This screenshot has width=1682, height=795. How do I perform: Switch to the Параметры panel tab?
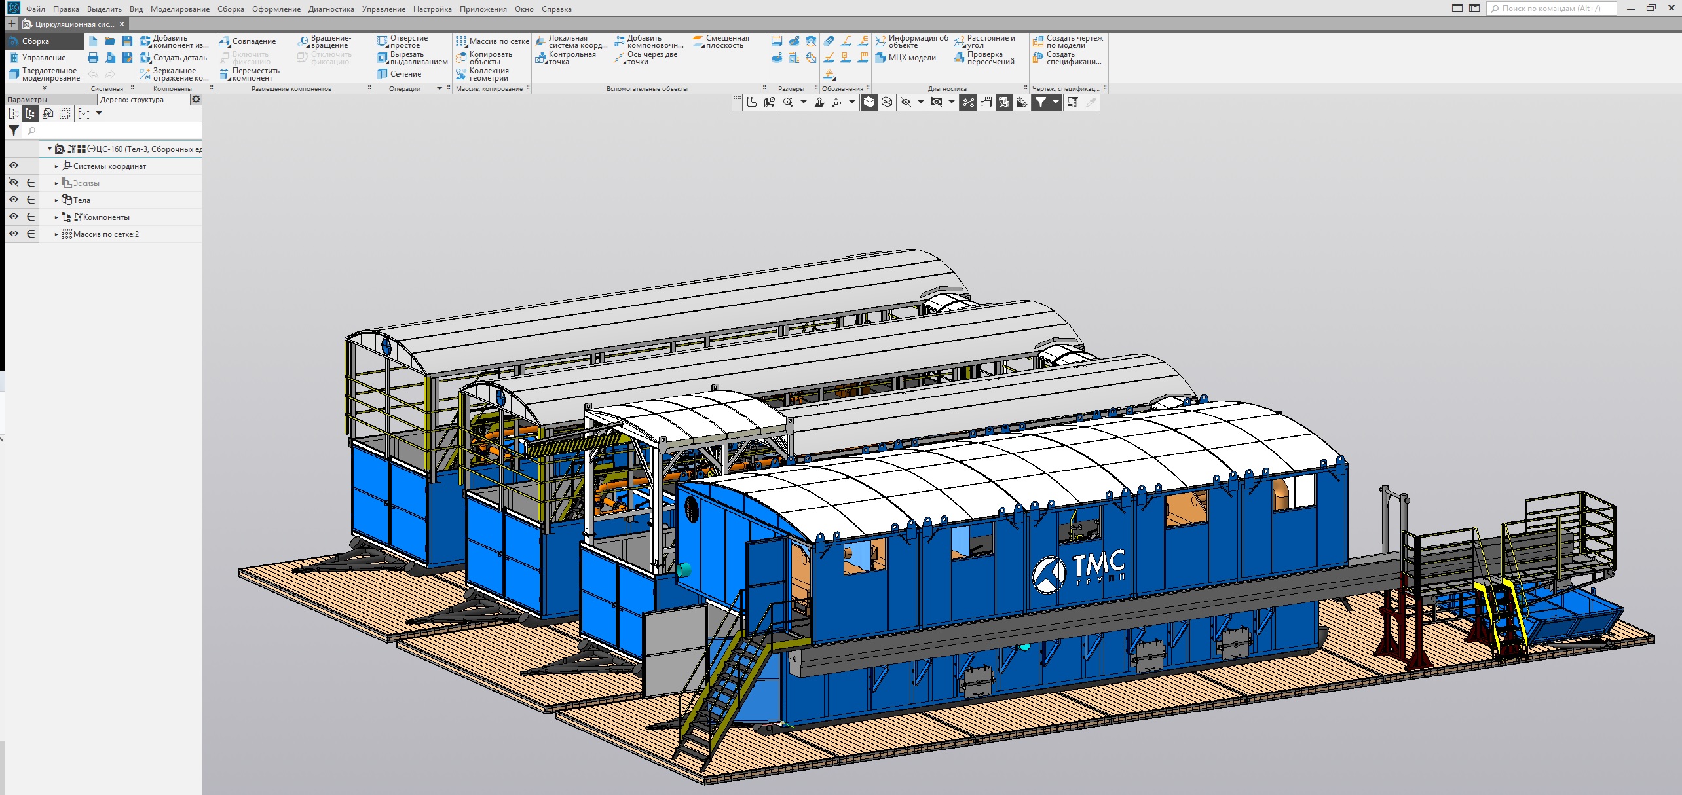coord(28,100)
